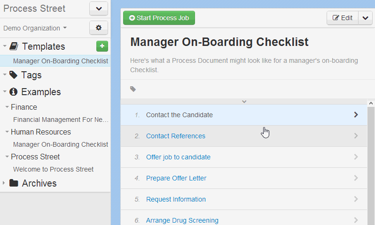The height and width of the screenshot is (225, 375).
Task: Collapse the Human Resources examples group
Action: click(x=7, y=132)
